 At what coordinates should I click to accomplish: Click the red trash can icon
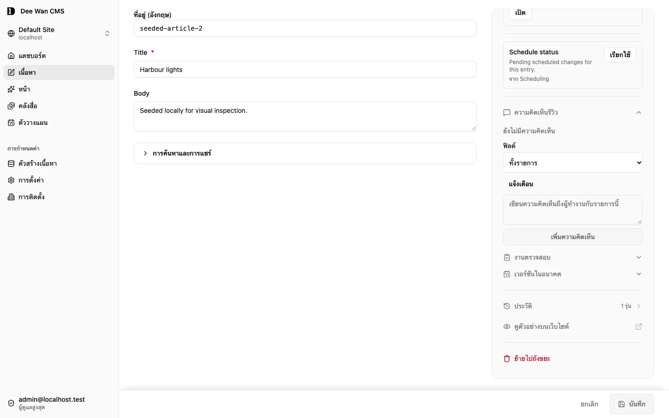[x=507, y=359]
